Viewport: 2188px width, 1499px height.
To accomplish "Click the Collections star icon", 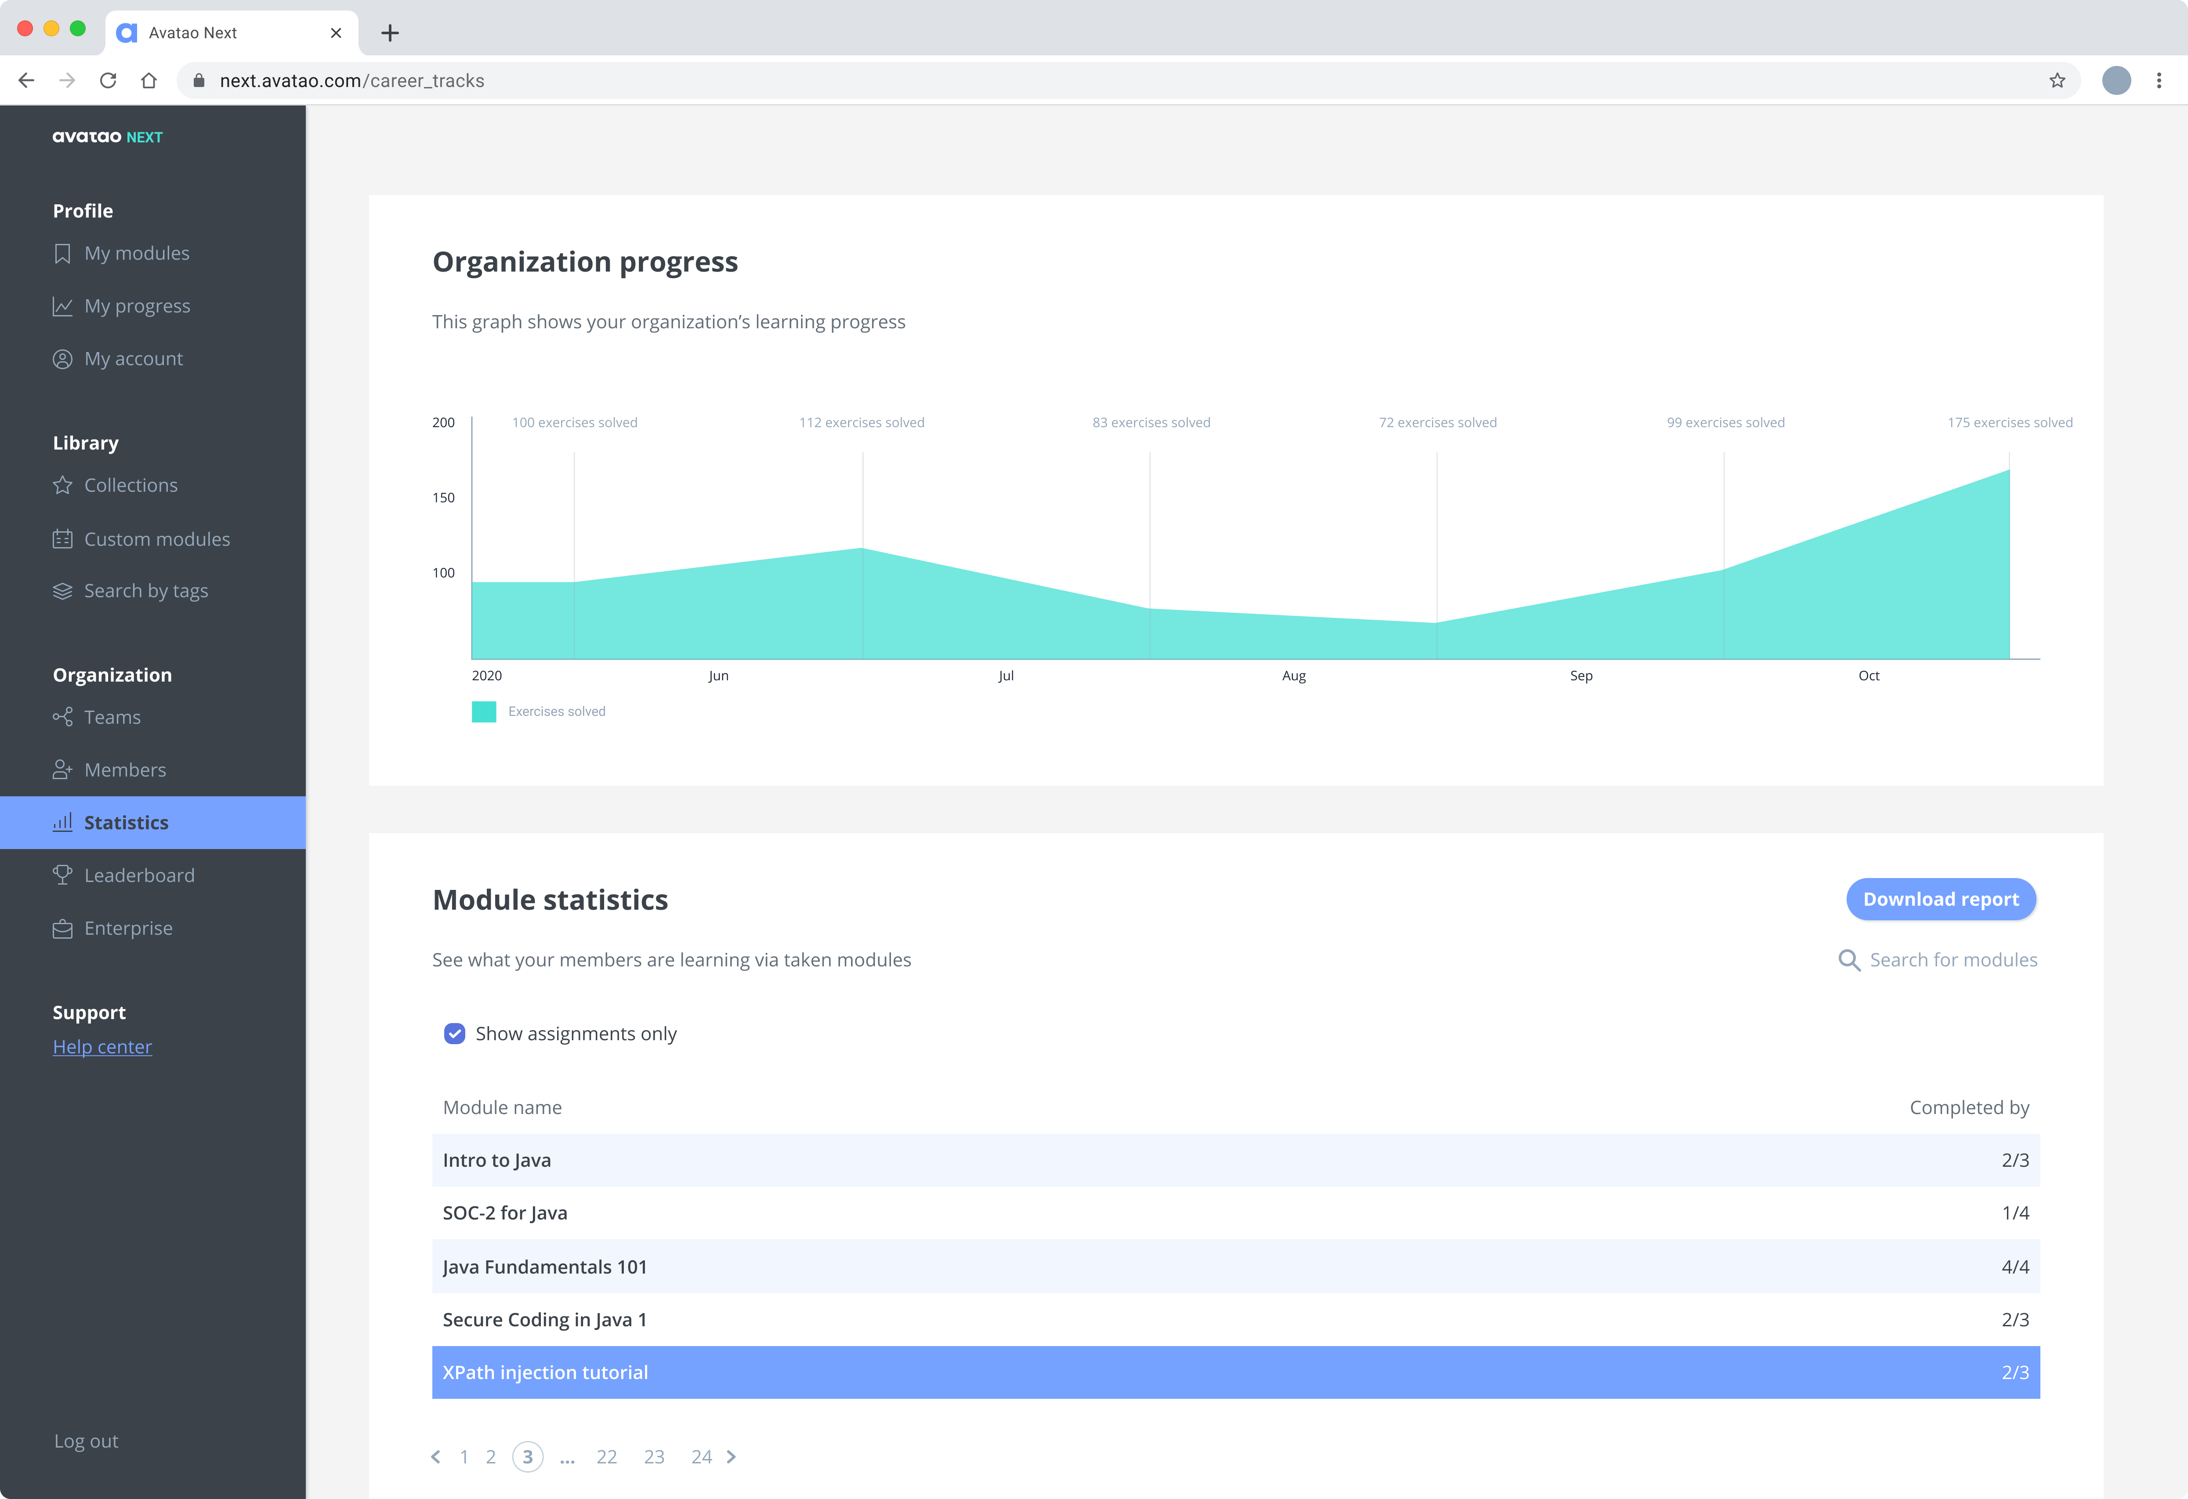I will tap(62, 485).
